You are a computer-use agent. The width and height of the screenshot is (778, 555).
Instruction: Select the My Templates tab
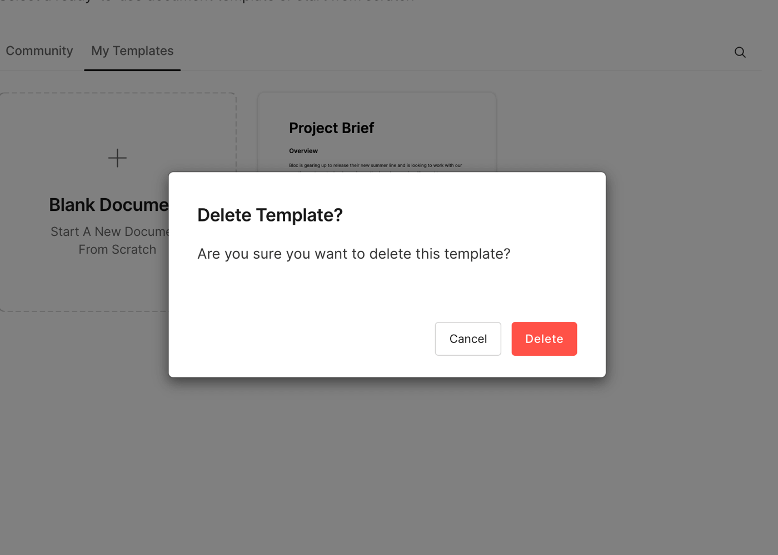132,51
